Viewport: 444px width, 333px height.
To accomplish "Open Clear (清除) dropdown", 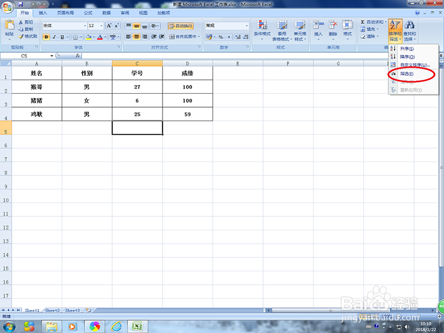I will point(370,37).
